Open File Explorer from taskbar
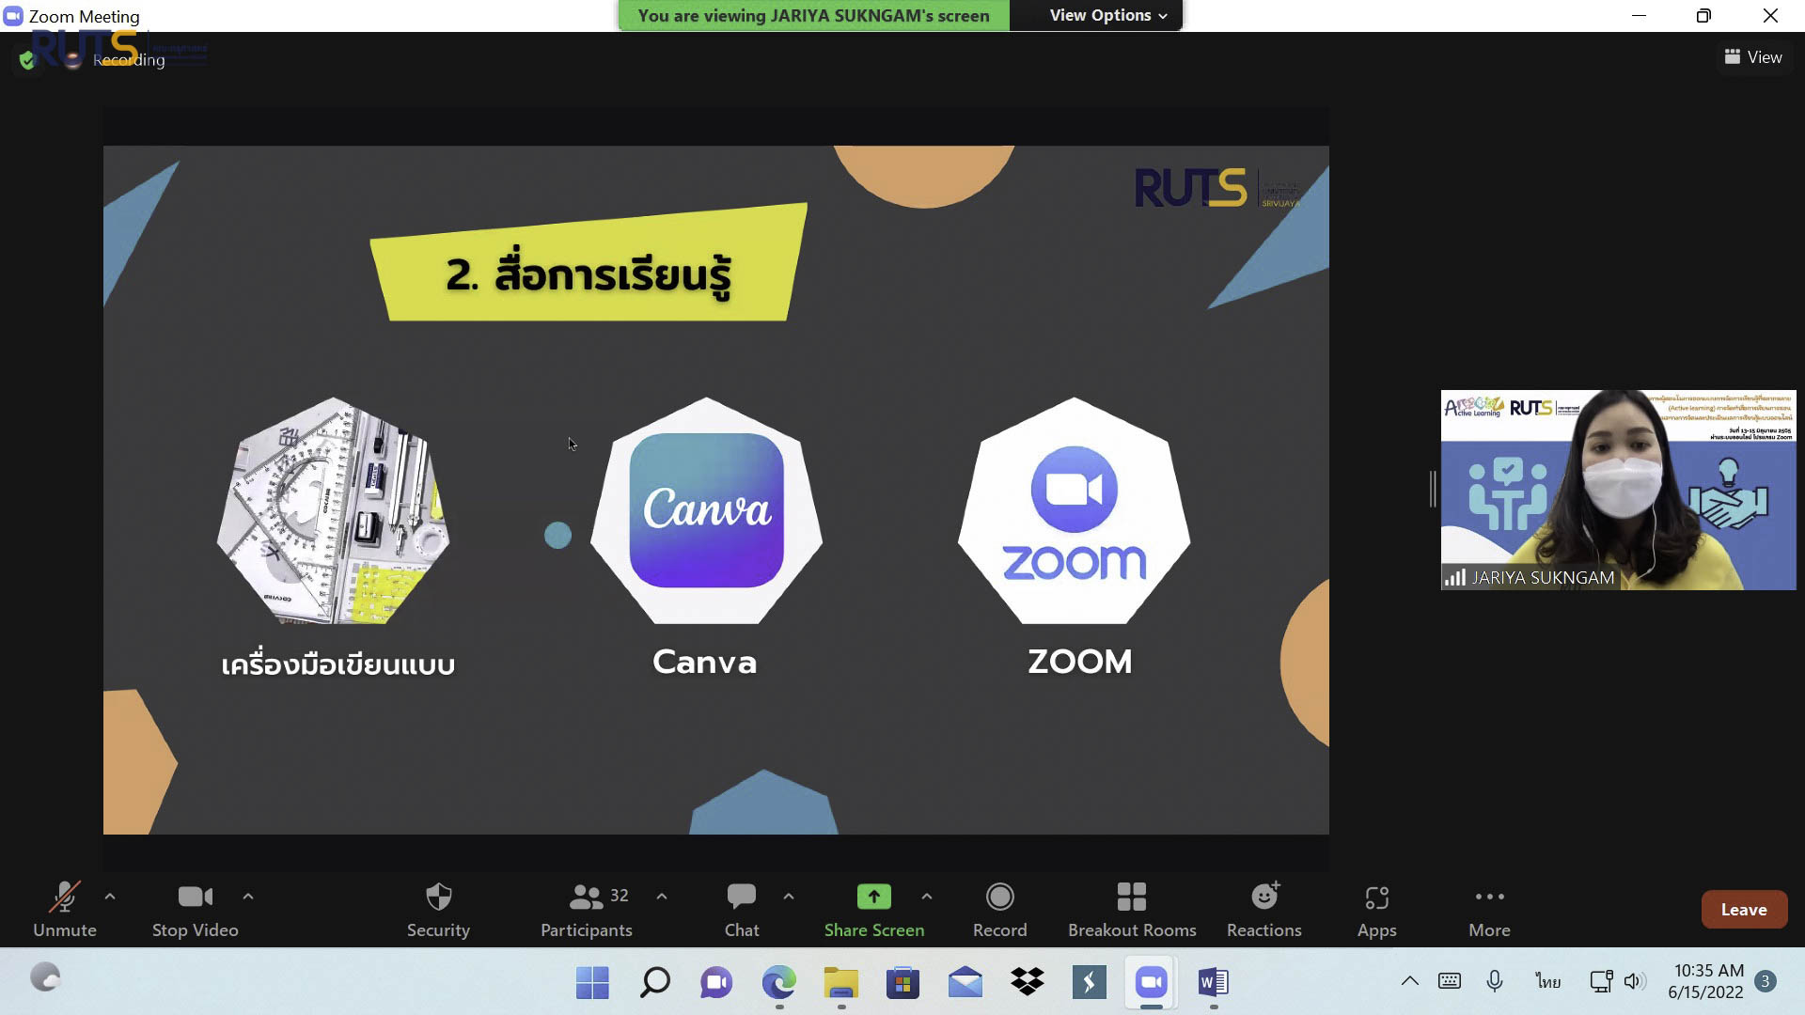The height and width of the screenshot is (1015, 1805). pyautogui.click(x=840, y=982)
